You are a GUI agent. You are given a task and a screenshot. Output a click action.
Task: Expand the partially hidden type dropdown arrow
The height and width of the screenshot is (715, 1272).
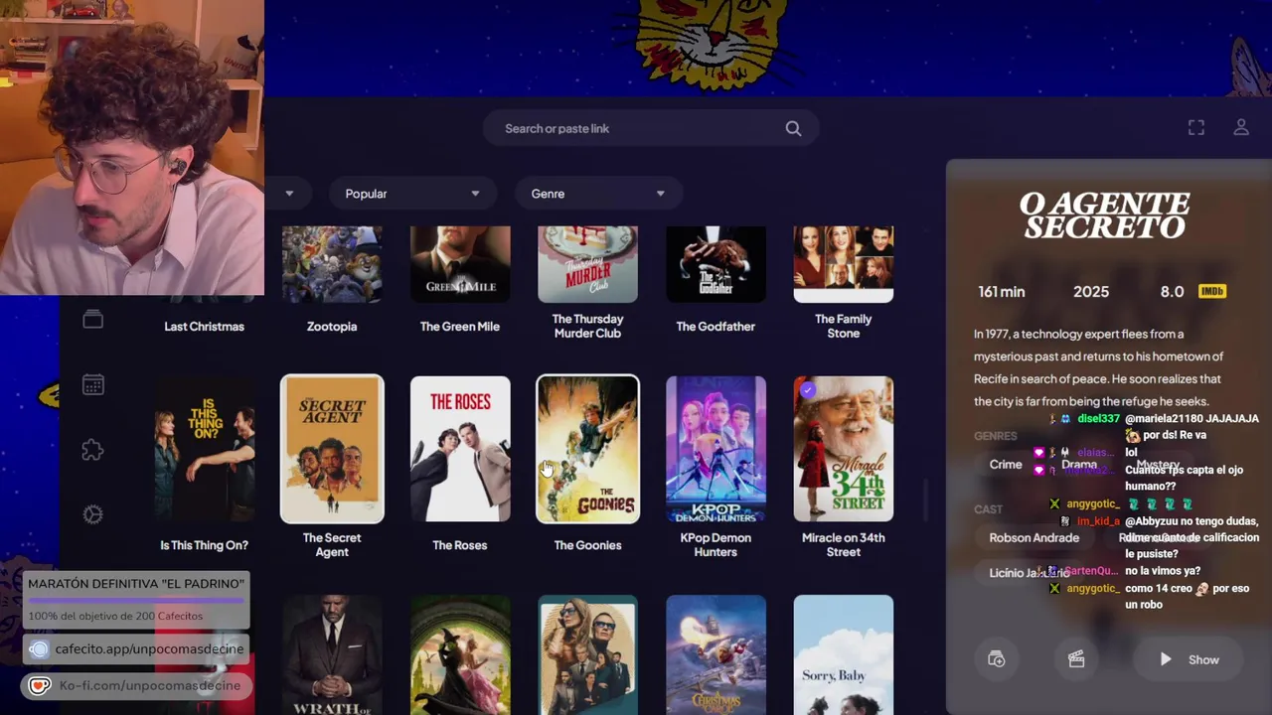(x=289, y=194)
